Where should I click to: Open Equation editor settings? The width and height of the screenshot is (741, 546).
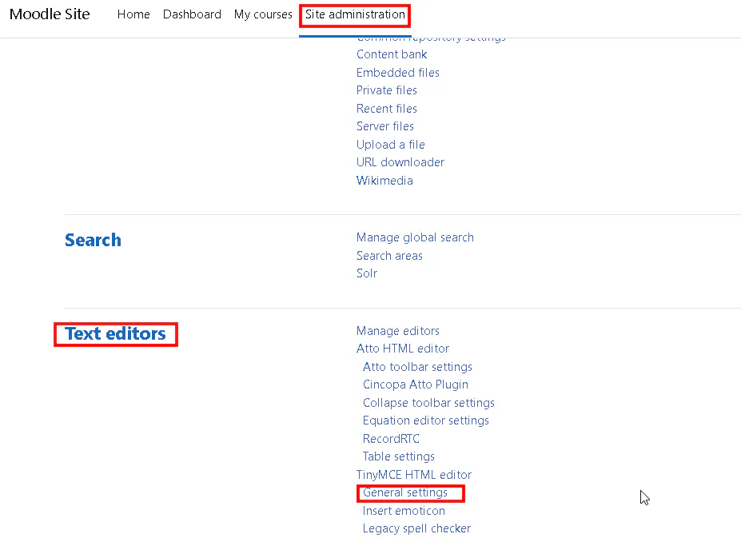(x=425, y=420)
